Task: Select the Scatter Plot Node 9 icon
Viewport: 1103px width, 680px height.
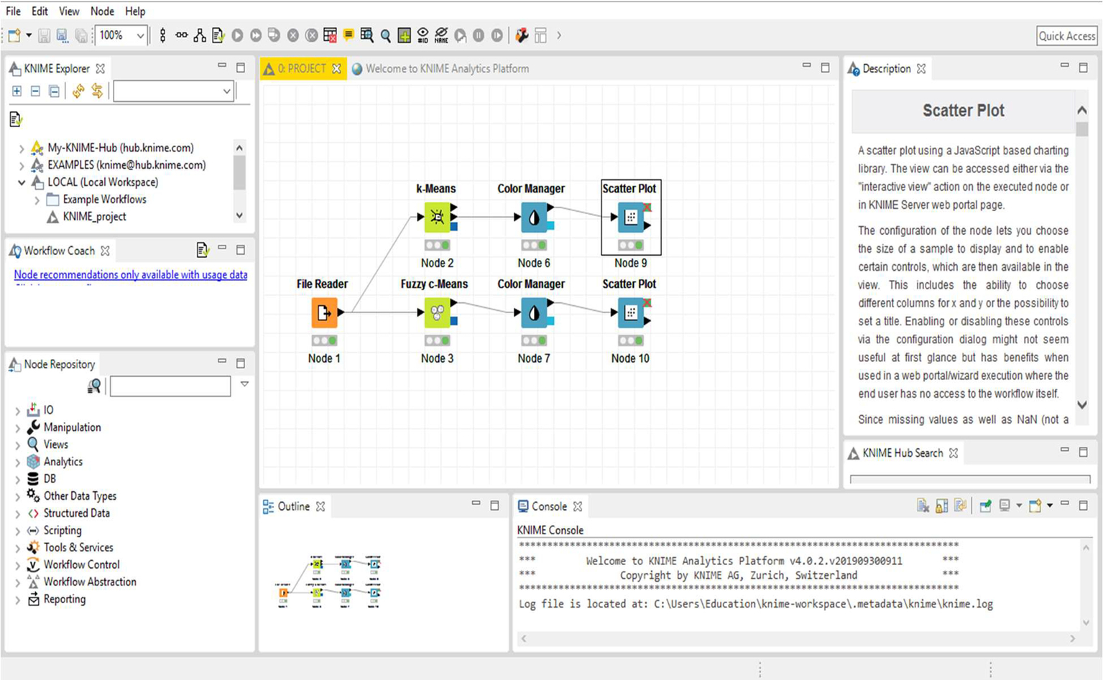Action: [631, 217]
